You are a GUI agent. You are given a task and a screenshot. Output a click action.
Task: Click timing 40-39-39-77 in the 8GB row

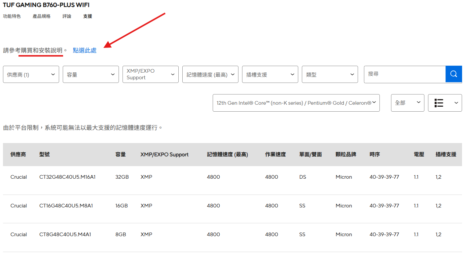384,235
